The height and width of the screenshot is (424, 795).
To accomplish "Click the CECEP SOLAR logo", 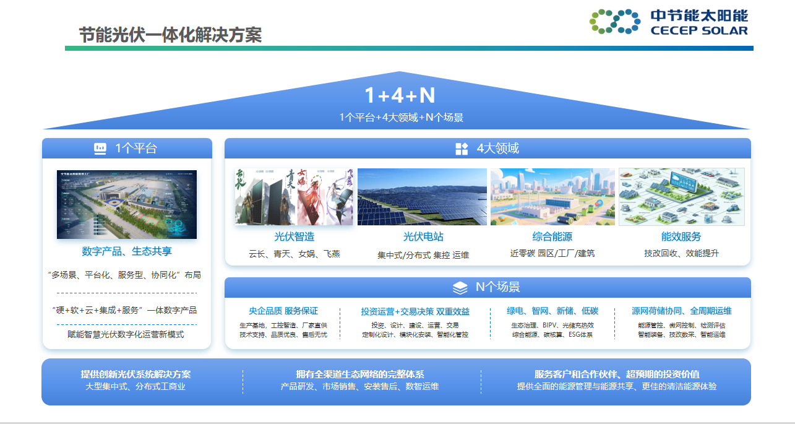I will (x=669, y=22).
